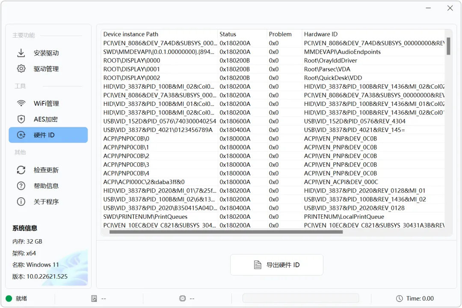Click the progress bar in the status bar
This screenshot has width=462, height=308.
click(x=301, y=298)
